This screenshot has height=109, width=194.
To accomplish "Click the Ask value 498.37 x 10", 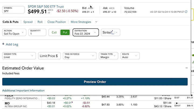I will coord(109,12).
